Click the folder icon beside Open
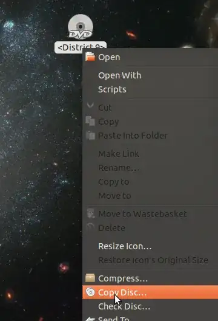Screen dimensions: 218x321 [x=90, y=57]
